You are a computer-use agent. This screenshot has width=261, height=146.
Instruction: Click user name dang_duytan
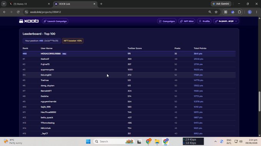point(47,86)
